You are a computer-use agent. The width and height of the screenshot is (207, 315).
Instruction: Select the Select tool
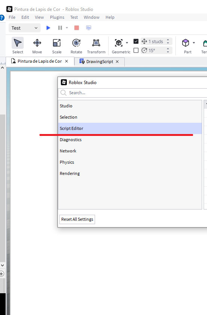(x=18, y=45)
